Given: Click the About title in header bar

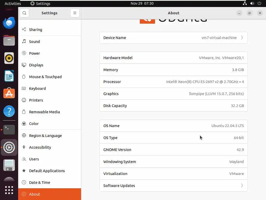Looking at the screenshot, I should click(x=174, y=13).
